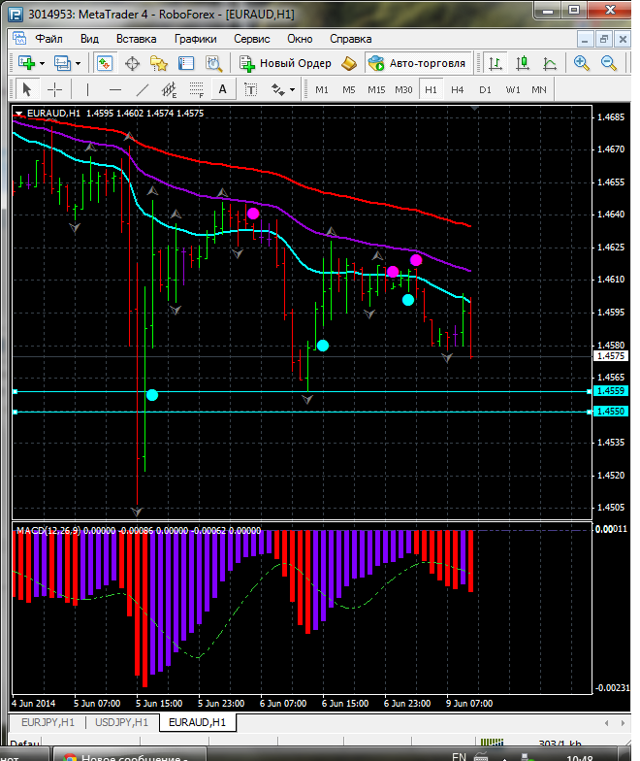Select the cursor arrow tool
This screenshot has width=640, height=761.
point(27,89)
